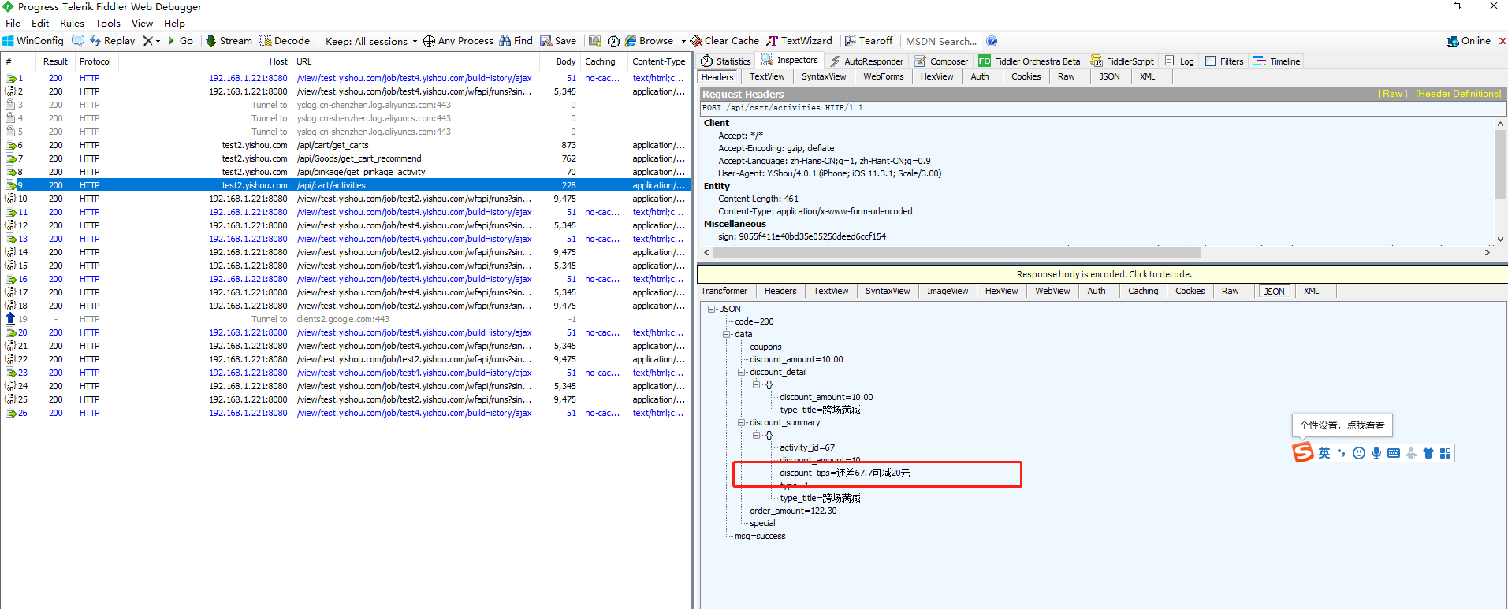Switch to the AutoResponder tab
Image resolution: width=1508 pixels, height=609 pixels.
pyautogui.click(x=866, y=61)
